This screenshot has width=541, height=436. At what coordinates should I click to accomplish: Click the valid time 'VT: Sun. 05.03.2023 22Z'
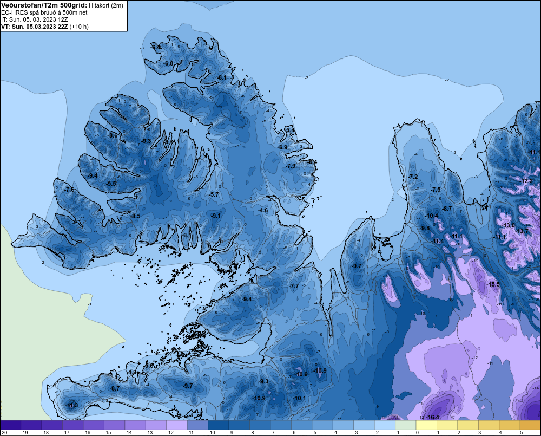click(x=35, y=27)
